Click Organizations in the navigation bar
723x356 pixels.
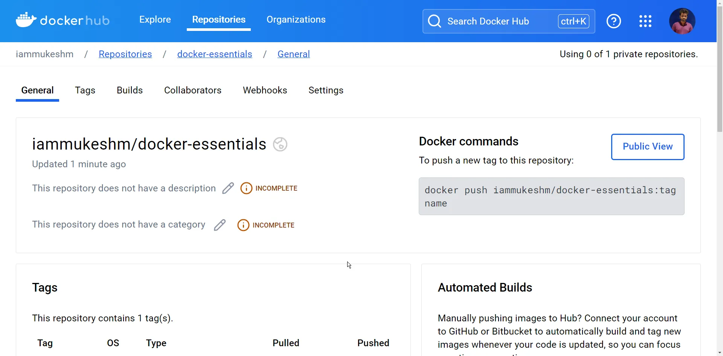296,20
